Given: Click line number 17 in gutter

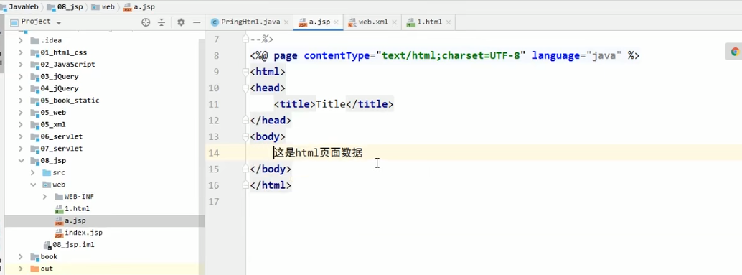Looking at the screenshot, I should (214, 202).
